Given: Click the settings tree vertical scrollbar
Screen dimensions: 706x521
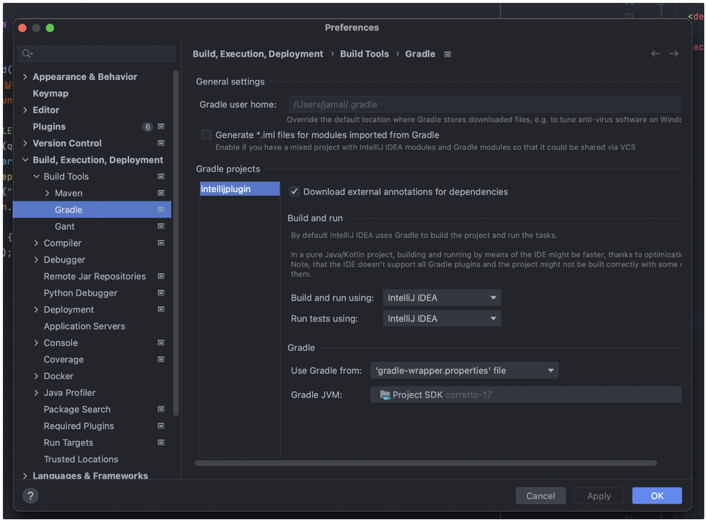Looking at the screenshot, I should tap(176, 243).
